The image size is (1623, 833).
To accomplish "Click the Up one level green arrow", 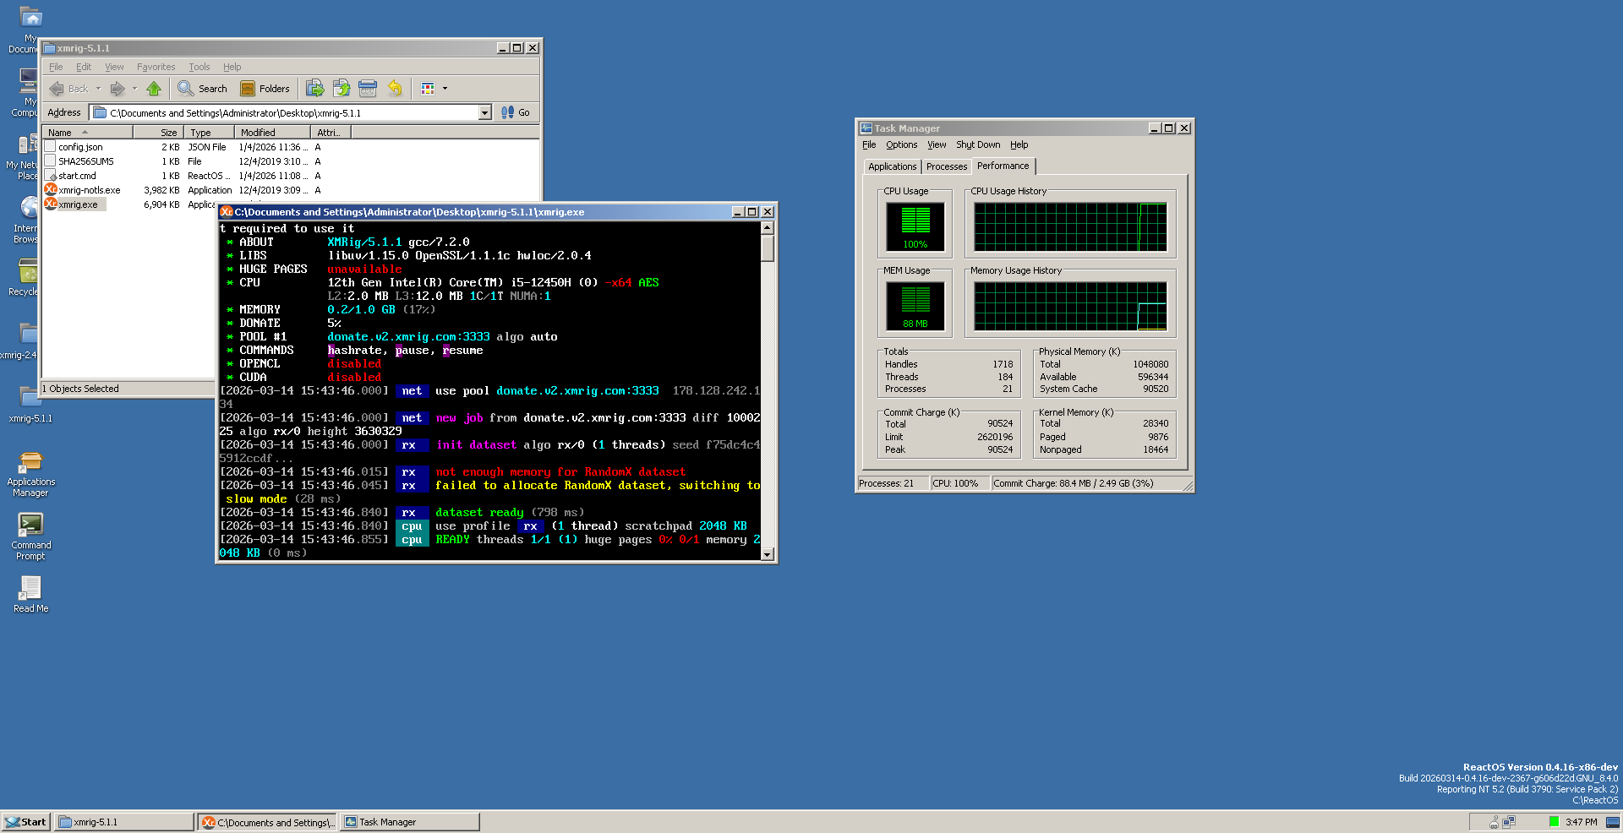I will [154, 89].
